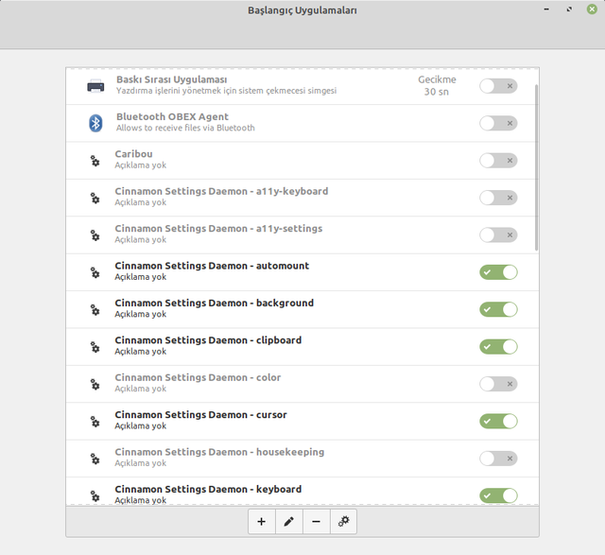Click gear icon beside Cinnamon Settings Daemon - clipboard
The width and height of the screenshot is (605, 555).
click(95, 347)
